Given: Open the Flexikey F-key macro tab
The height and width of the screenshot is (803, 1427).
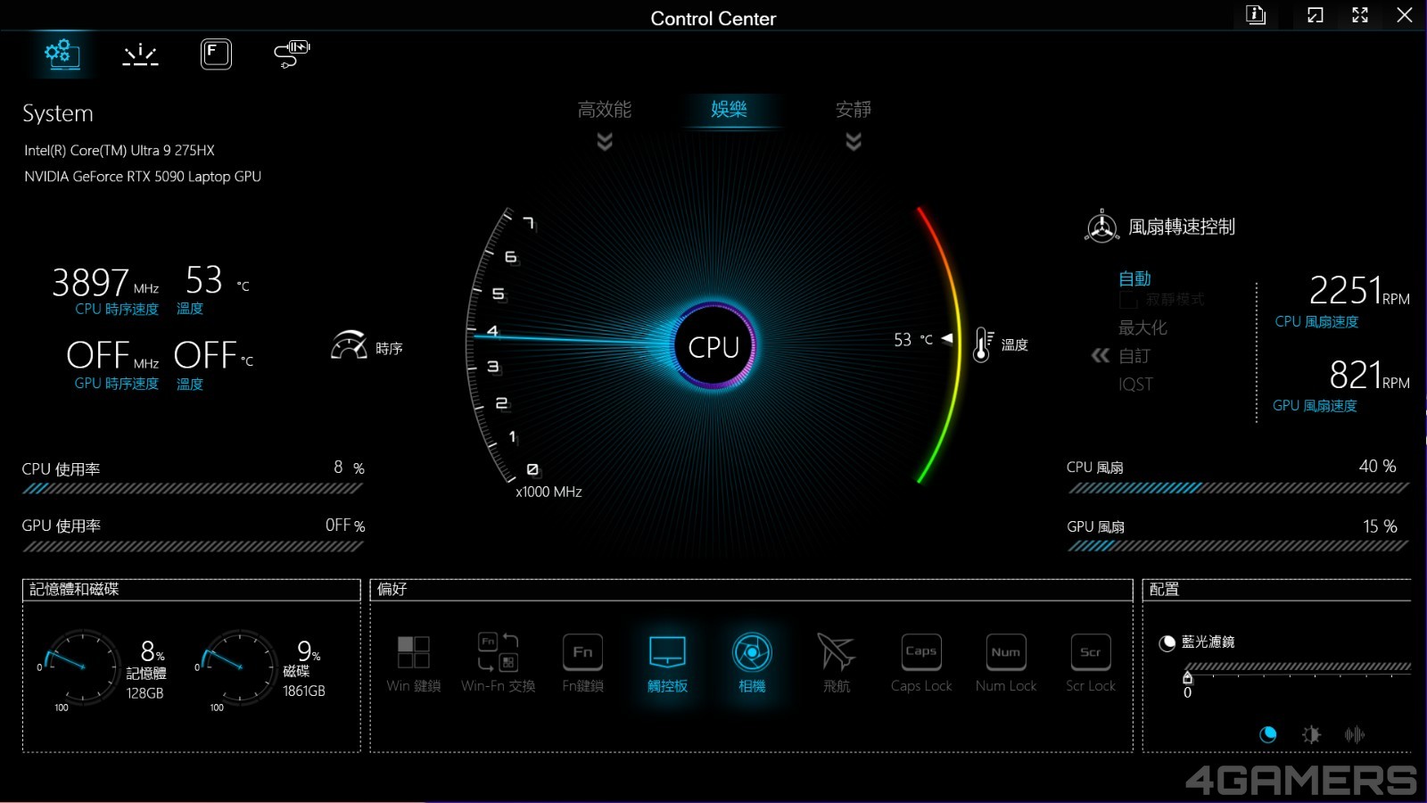Looking at the screenshot, I should click(x=216, y=54).
